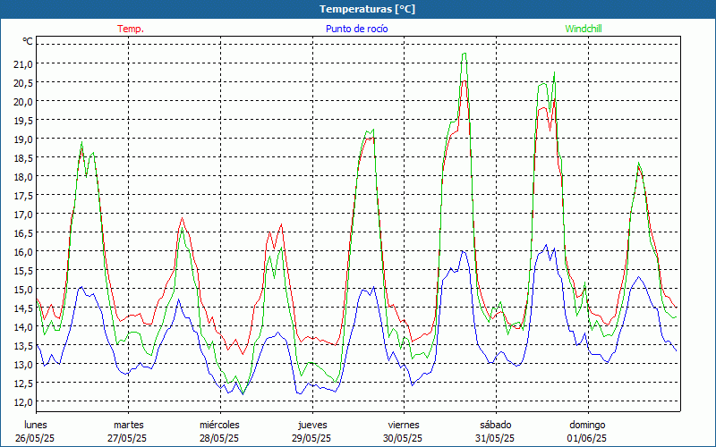Click the 16,5 tick on the temperature axis

[x=23, y=233]
